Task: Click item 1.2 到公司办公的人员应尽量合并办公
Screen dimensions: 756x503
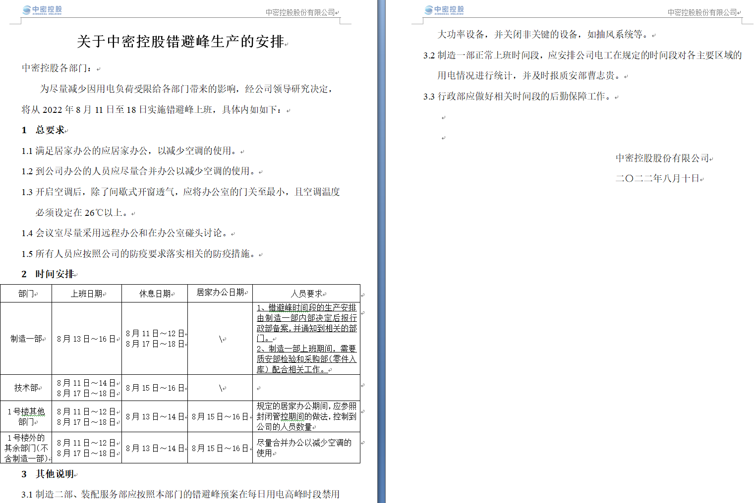Action: (x=140, y=171)
